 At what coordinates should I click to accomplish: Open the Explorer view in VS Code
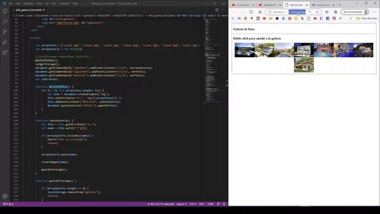(x=5, y=11)
